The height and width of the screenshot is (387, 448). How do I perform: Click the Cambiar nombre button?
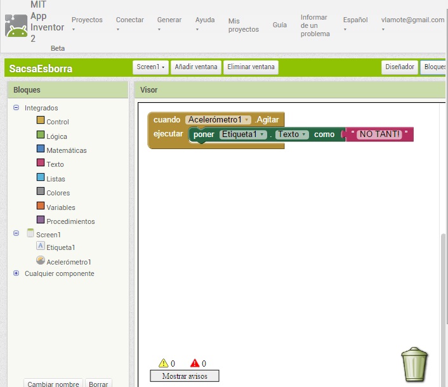pos(53,383)
